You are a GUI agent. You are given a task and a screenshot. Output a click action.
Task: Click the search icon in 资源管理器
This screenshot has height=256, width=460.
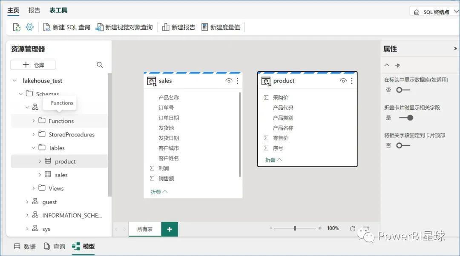[x=100, y=65]
